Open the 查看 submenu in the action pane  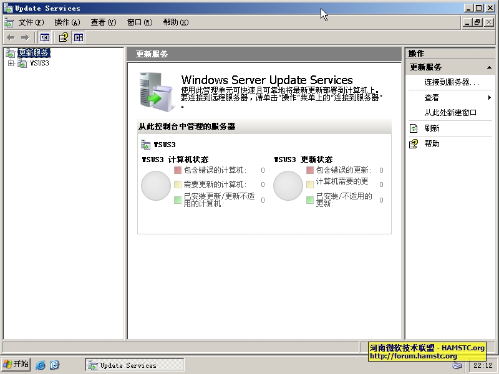(x=432, y=98)
